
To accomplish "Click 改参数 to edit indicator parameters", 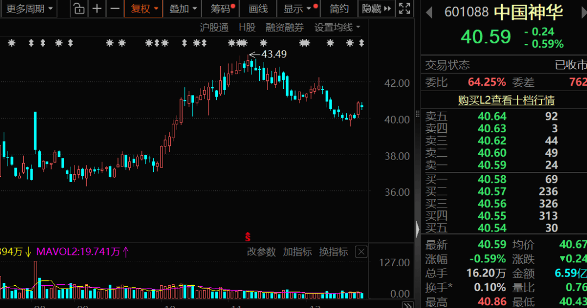I will tap(261, 252).
